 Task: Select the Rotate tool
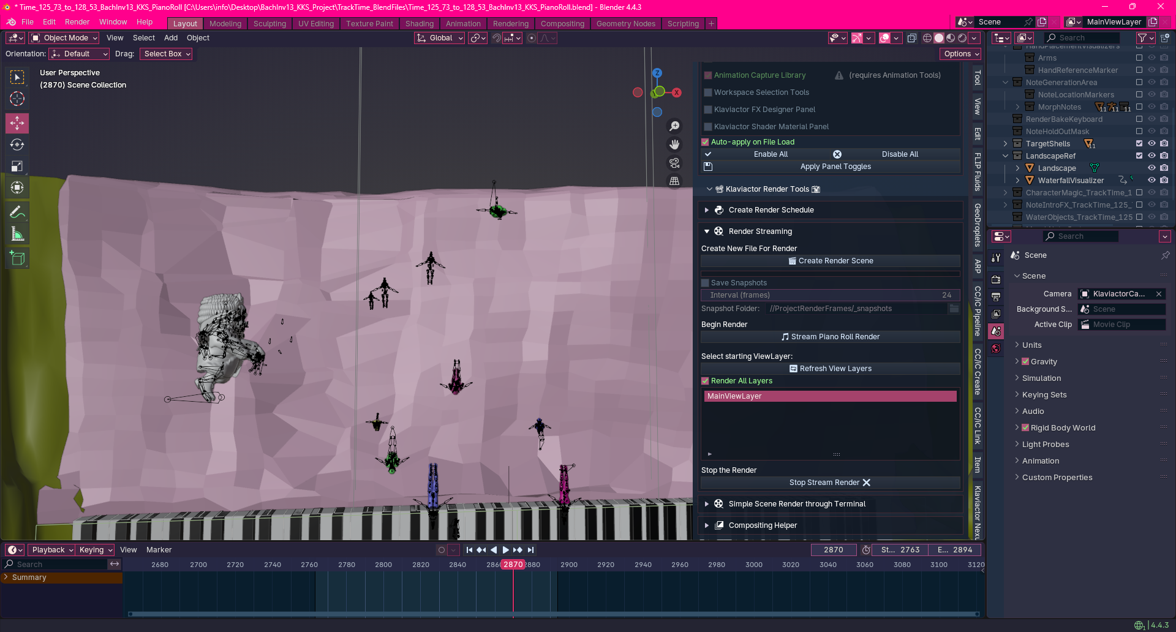point(17,145)
